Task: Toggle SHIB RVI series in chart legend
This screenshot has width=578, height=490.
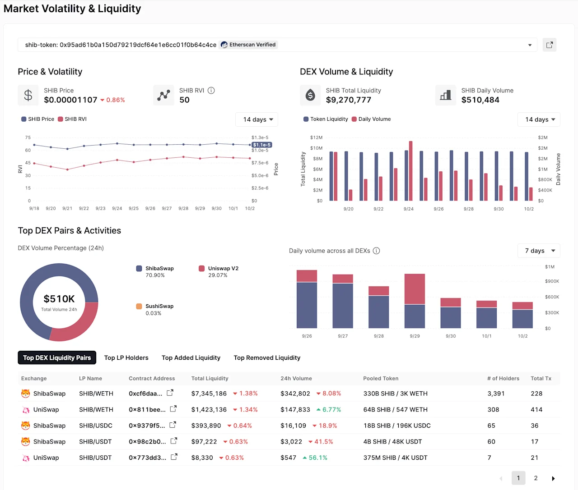Action: coord(72,119)
